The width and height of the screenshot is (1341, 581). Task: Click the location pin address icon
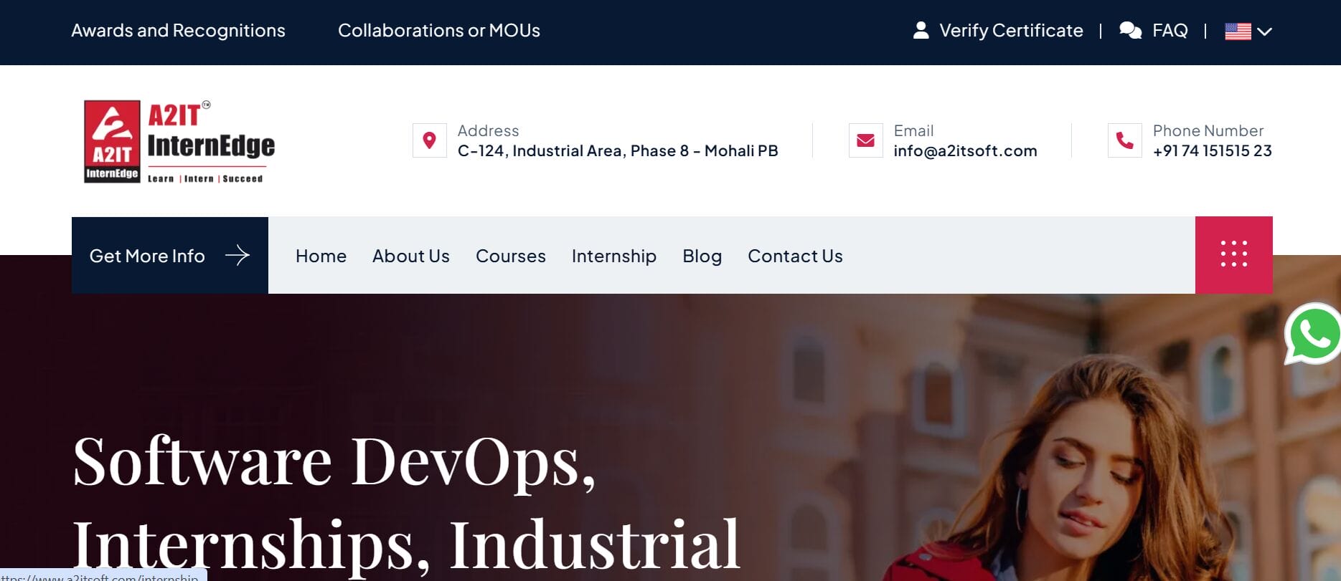pyautogui.click(x=429, y=140)
